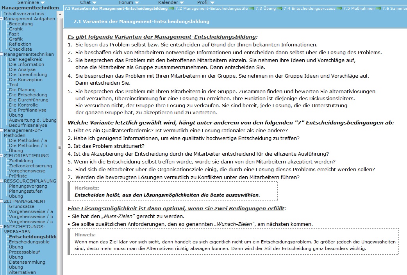Open Die Analyse page
Screen dimensions: 407x275
coord(22,69)
